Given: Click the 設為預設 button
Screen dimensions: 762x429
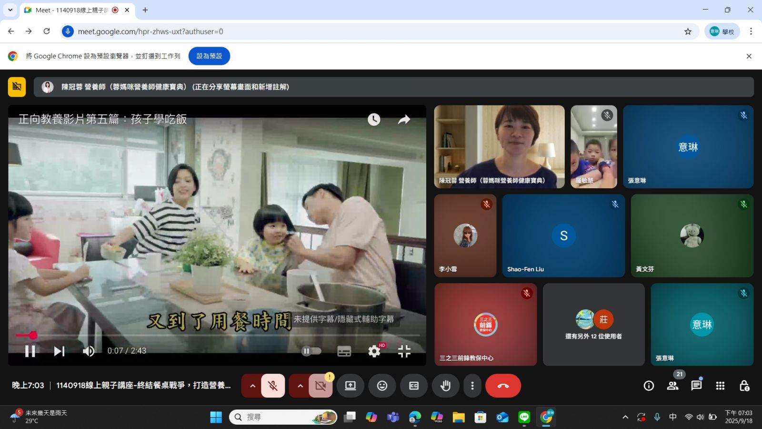Looking at the screenshot, I should [x=209, y=56].
